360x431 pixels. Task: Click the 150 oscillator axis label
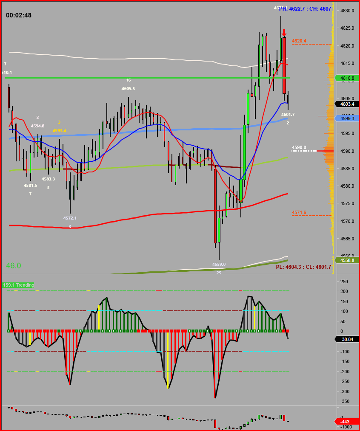[344, 301]
